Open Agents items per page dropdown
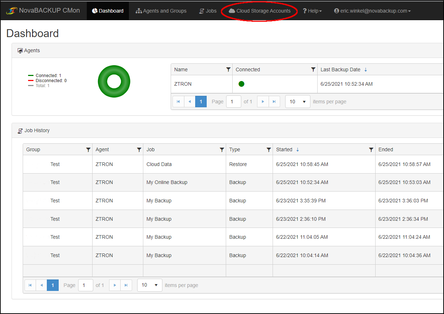The width and height of the screenshot is (444, 314). click(298, 102)
